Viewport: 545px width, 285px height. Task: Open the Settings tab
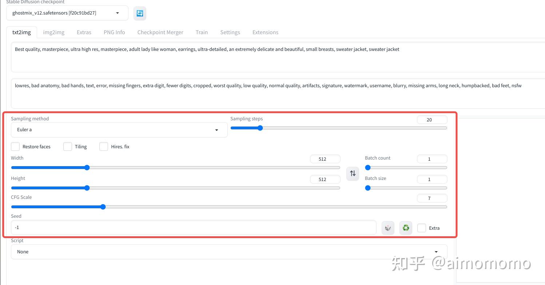coord(230,32)
